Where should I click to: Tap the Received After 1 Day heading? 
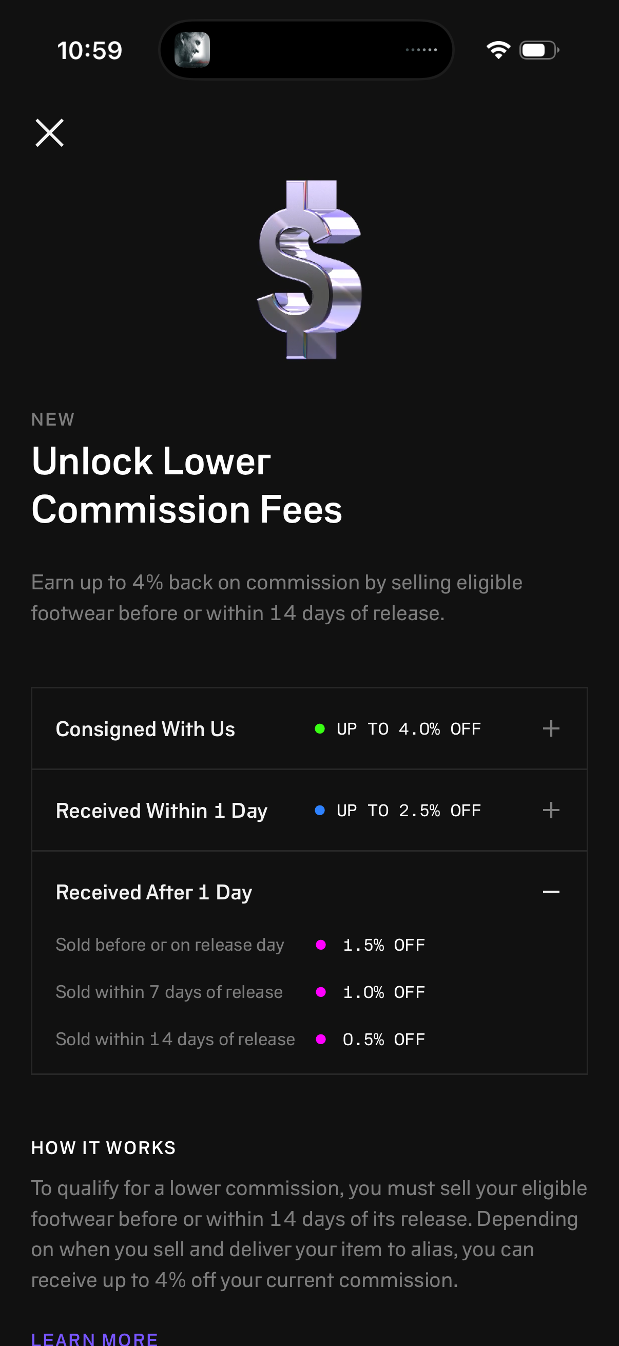153,892
